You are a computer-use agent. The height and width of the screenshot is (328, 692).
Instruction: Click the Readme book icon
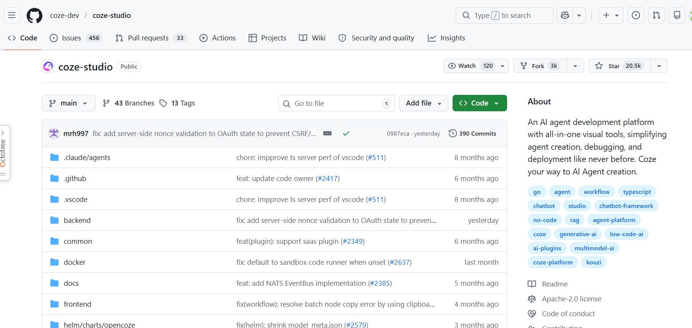[x=532, y=284]
